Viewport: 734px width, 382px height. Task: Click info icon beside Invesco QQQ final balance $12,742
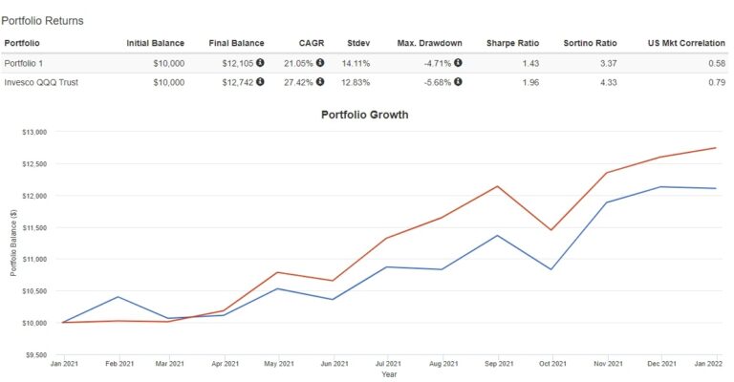point(260,81)
